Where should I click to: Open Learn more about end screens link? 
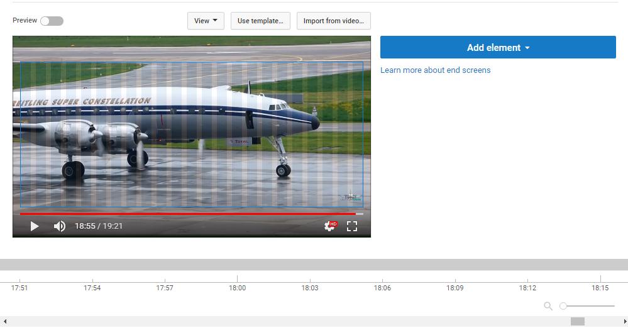pyautogui.click(x=436, y=70)
